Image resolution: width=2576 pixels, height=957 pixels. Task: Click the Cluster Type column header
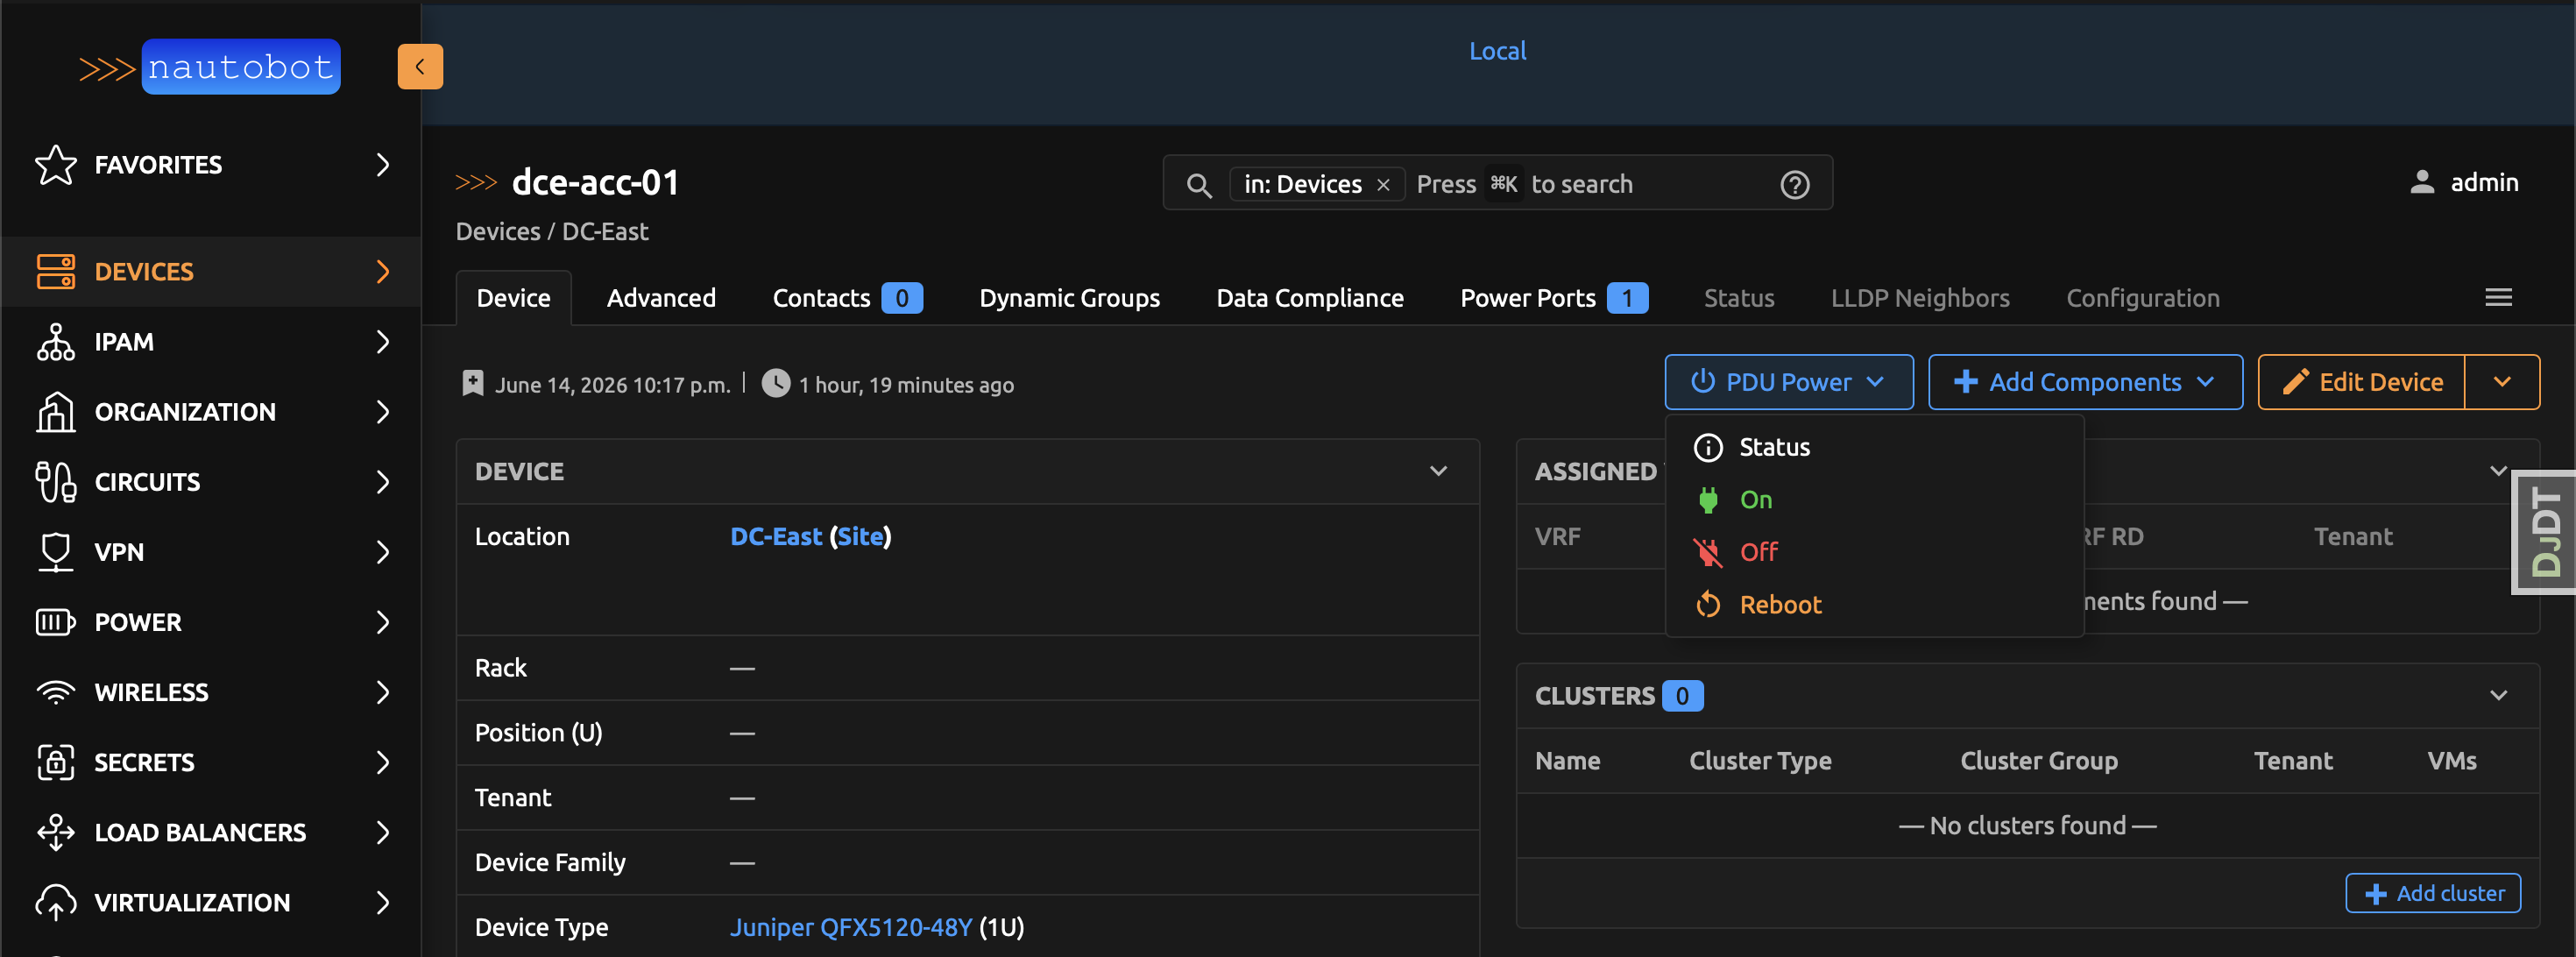pos(1759,761)
